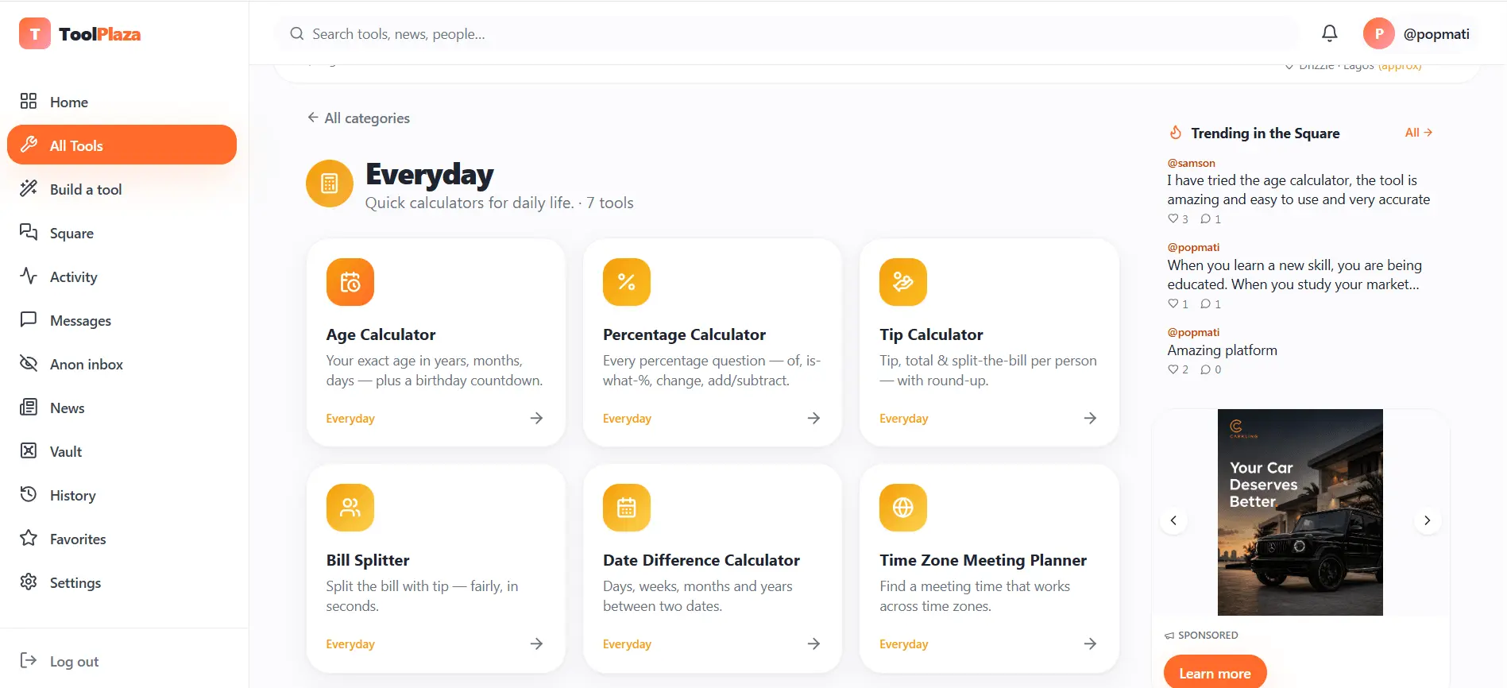Click Everyday tag on Age Calculator card
The width and height of the screenshot is (1507, 688).
350,418
